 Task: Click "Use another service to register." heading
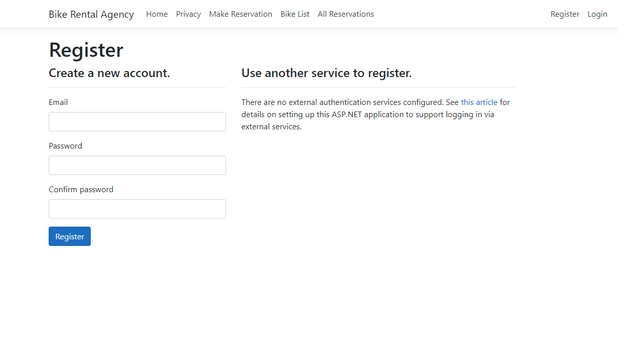(326, 73)
